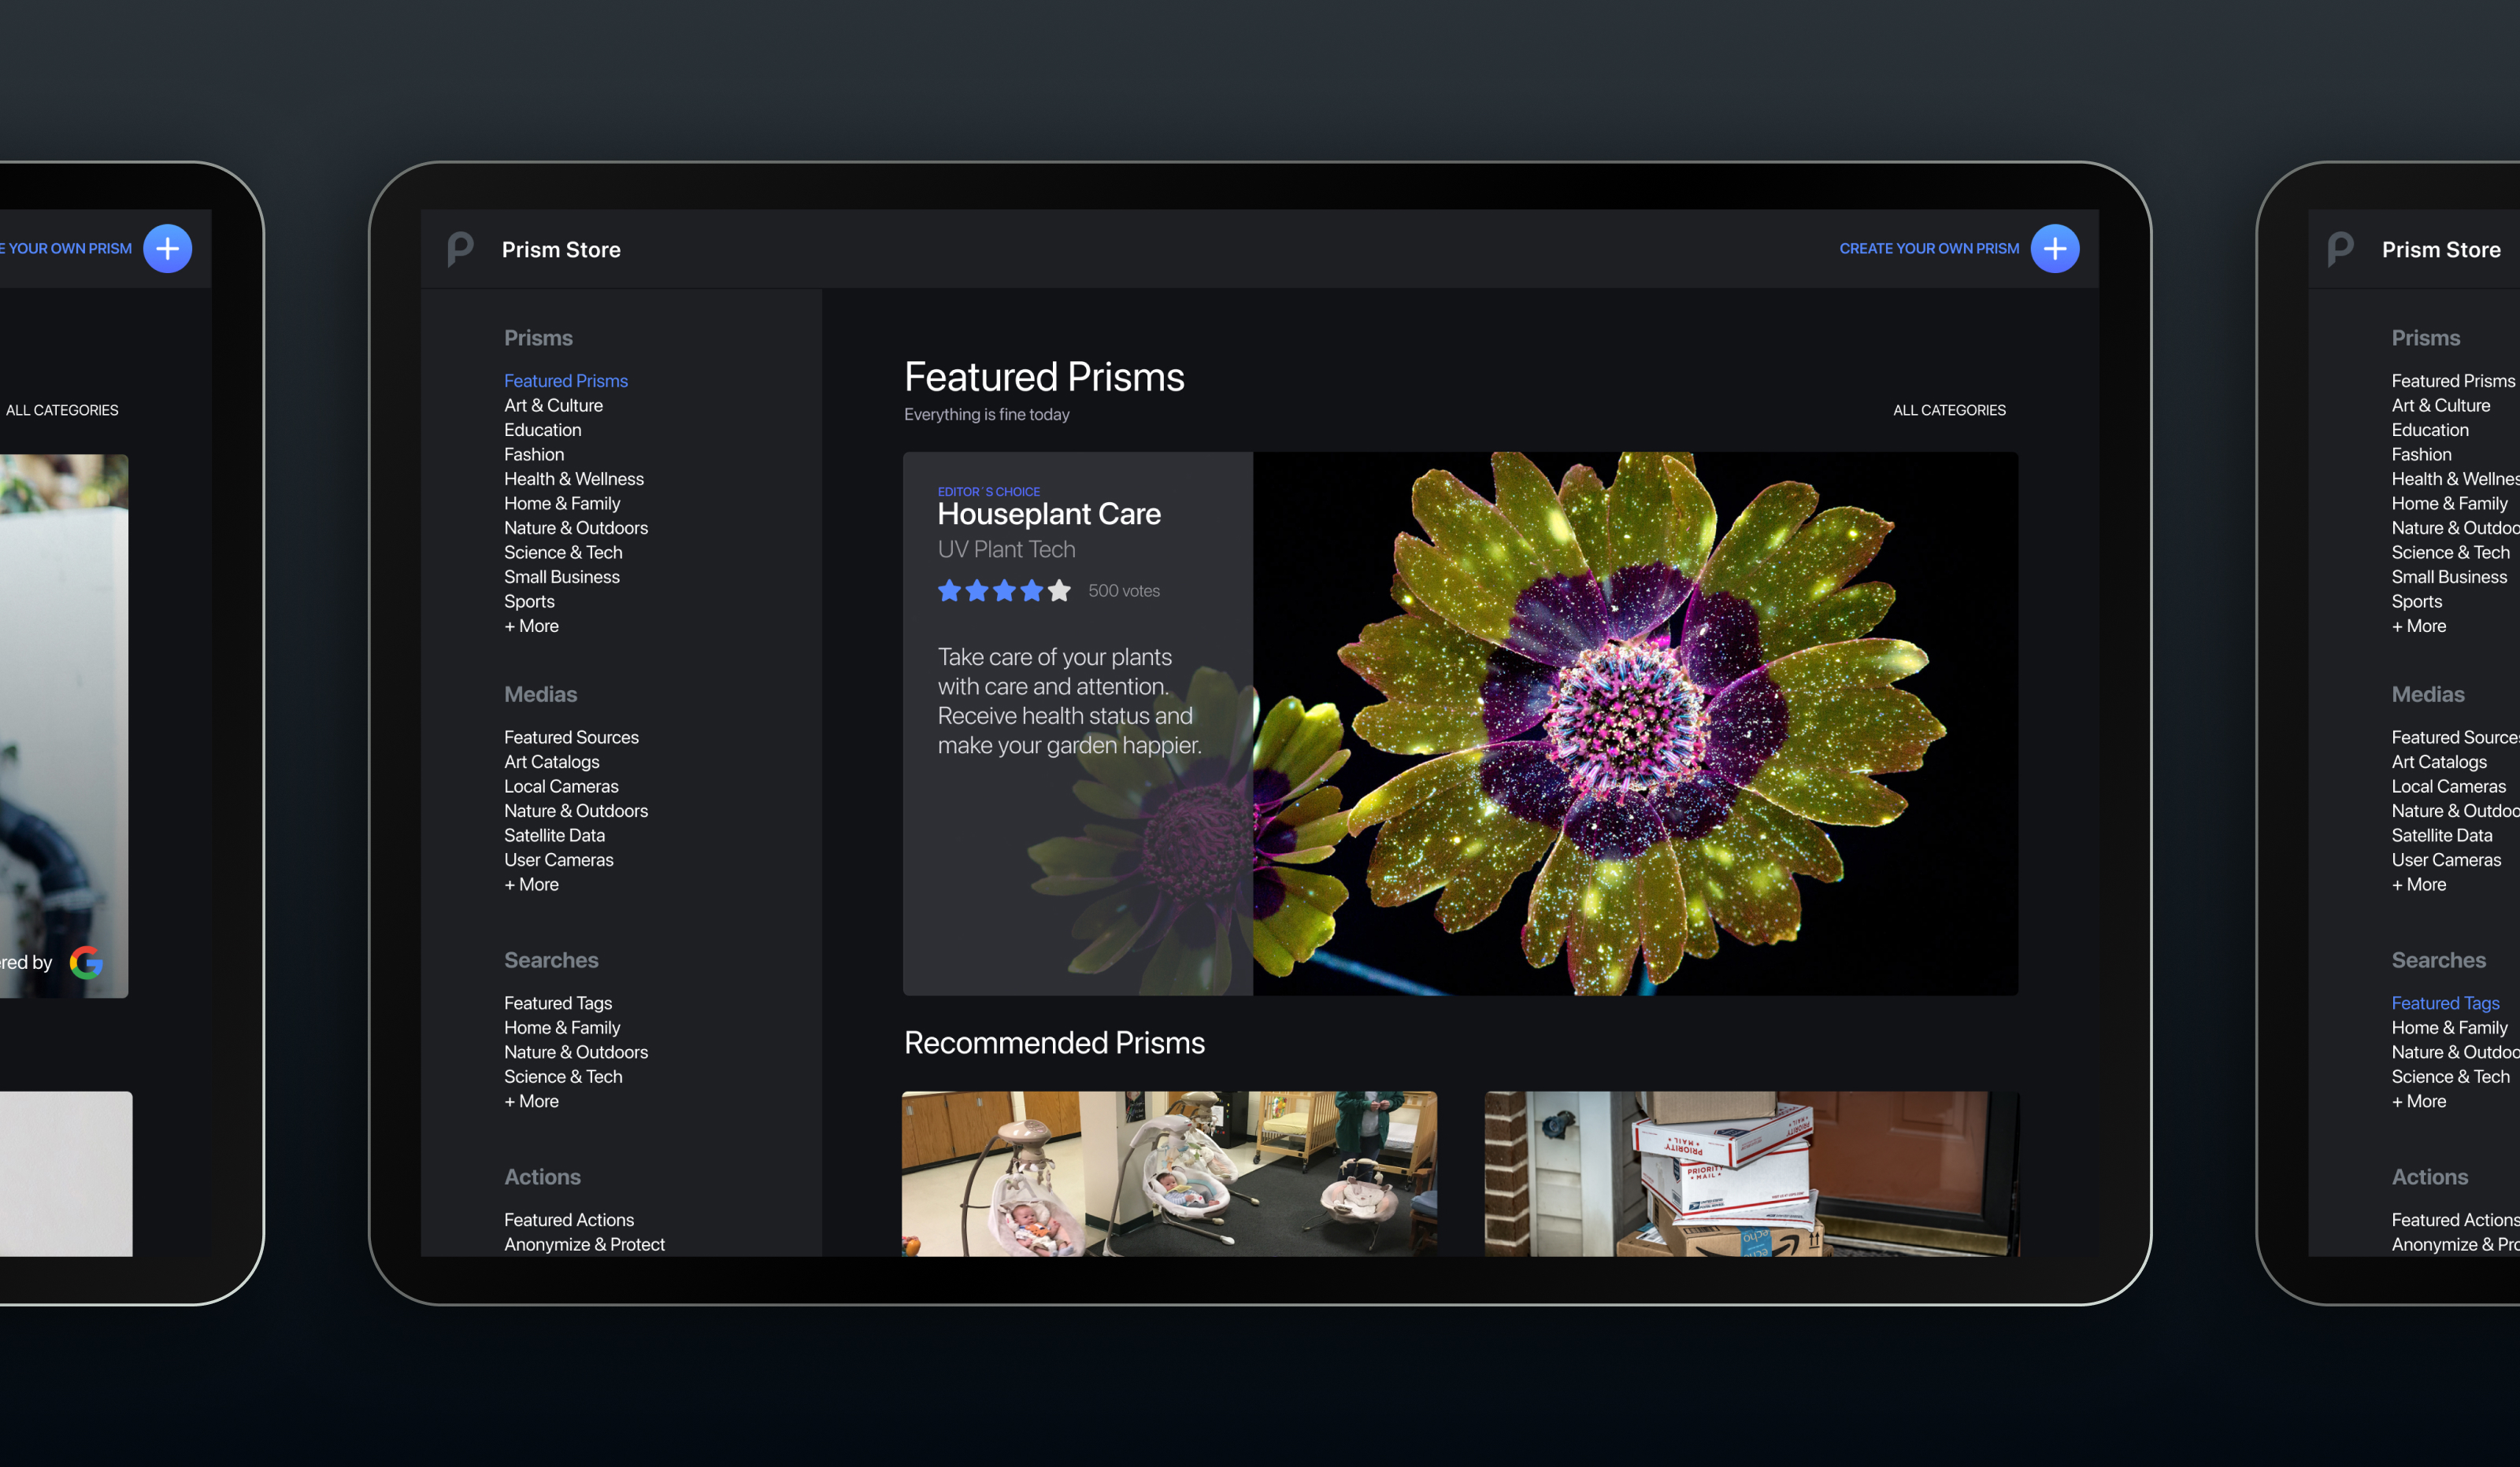Expand + More under Prisms in right window

(x=2418, y=626)
